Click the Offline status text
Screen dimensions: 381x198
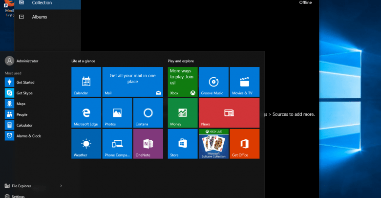(x=305, y=2)
